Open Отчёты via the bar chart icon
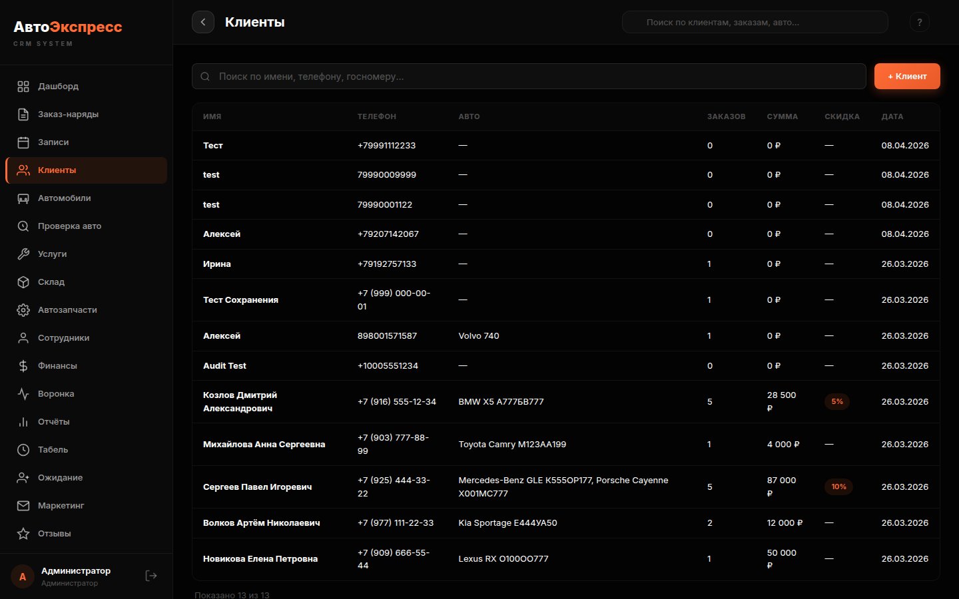The image size is (959, 599). click(x=23, y=421)
